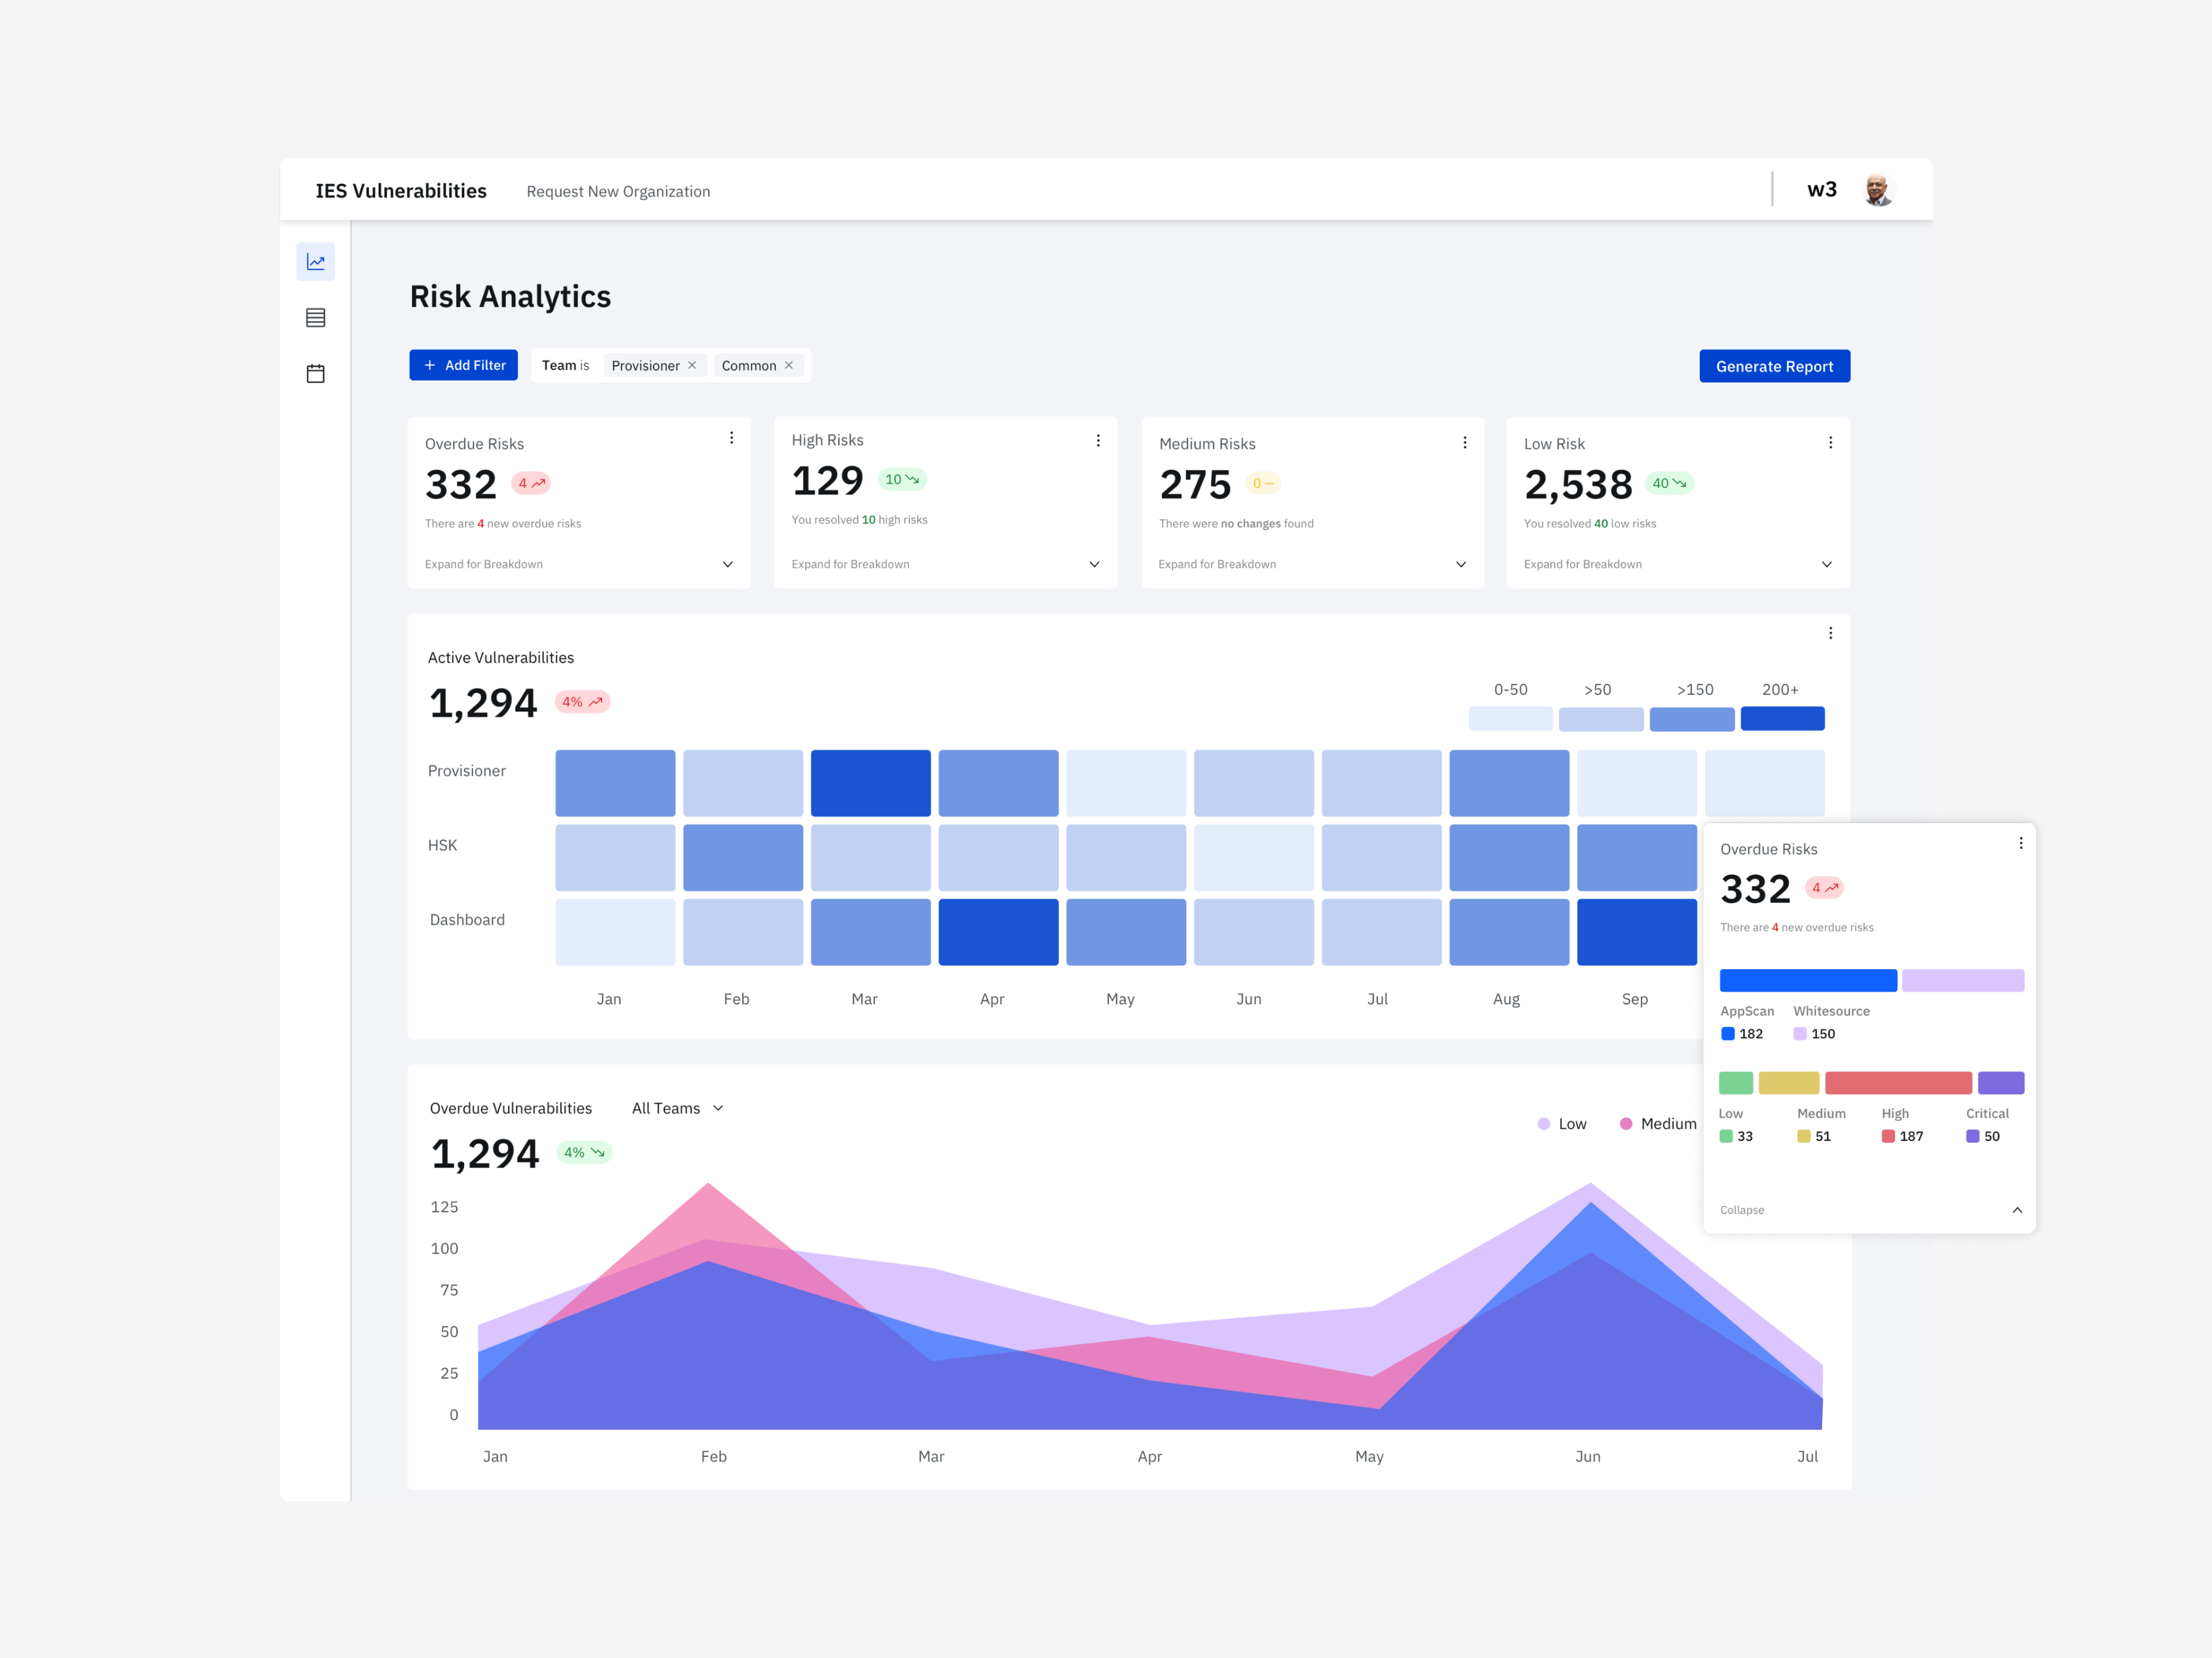Open Low Risk card options menu
Image resolution: width=2212 pixels, height=1658 pixels.
pos(1830,442)
